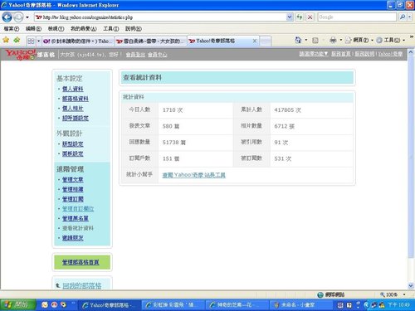Viewport: 415px width, 311px height.
Task: Switch to the Yahoo mail unread messages tab
Action: (77, 41)
